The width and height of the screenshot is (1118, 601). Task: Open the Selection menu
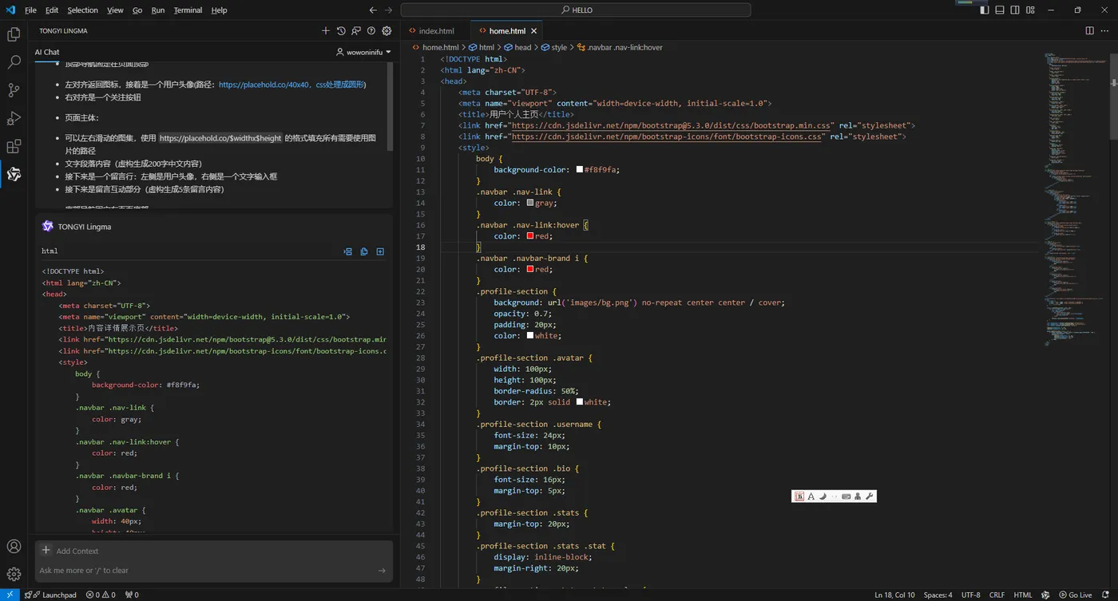(x=82, y=10)
